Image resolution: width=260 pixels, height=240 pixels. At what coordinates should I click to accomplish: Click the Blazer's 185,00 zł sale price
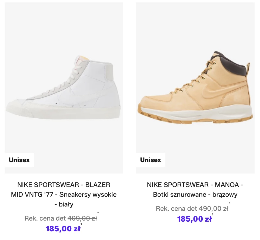(63, 229)
